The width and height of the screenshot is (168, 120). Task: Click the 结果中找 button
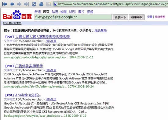tap(137, 17)
